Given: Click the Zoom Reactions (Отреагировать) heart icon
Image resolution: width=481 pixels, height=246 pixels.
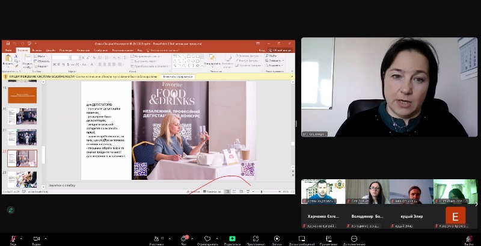Looking at the screenshot, I should 207,239.
